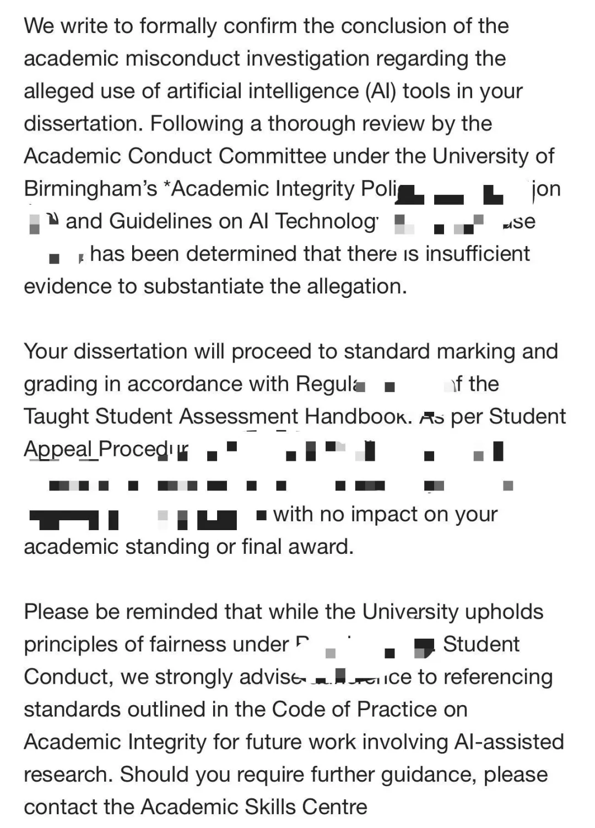Viewport: 595px width, 828px height.
Task: Click 'AI-assisted' in the Academic Integrity line
Action: coord(509,742)
